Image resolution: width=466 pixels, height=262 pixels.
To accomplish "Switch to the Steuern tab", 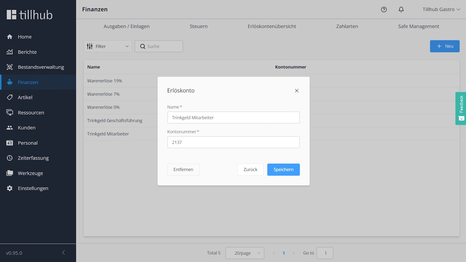I will coord(199,26).
